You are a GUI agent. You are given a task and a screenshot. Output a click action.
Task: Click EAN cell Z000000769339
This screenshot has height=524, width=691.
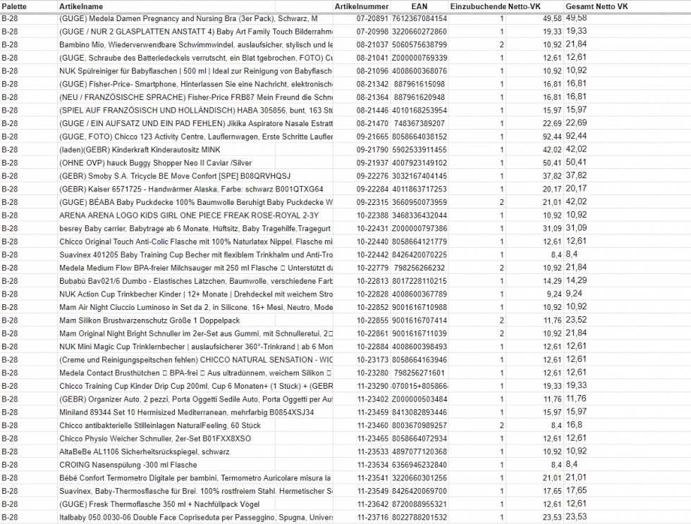[x=420, y=58]
